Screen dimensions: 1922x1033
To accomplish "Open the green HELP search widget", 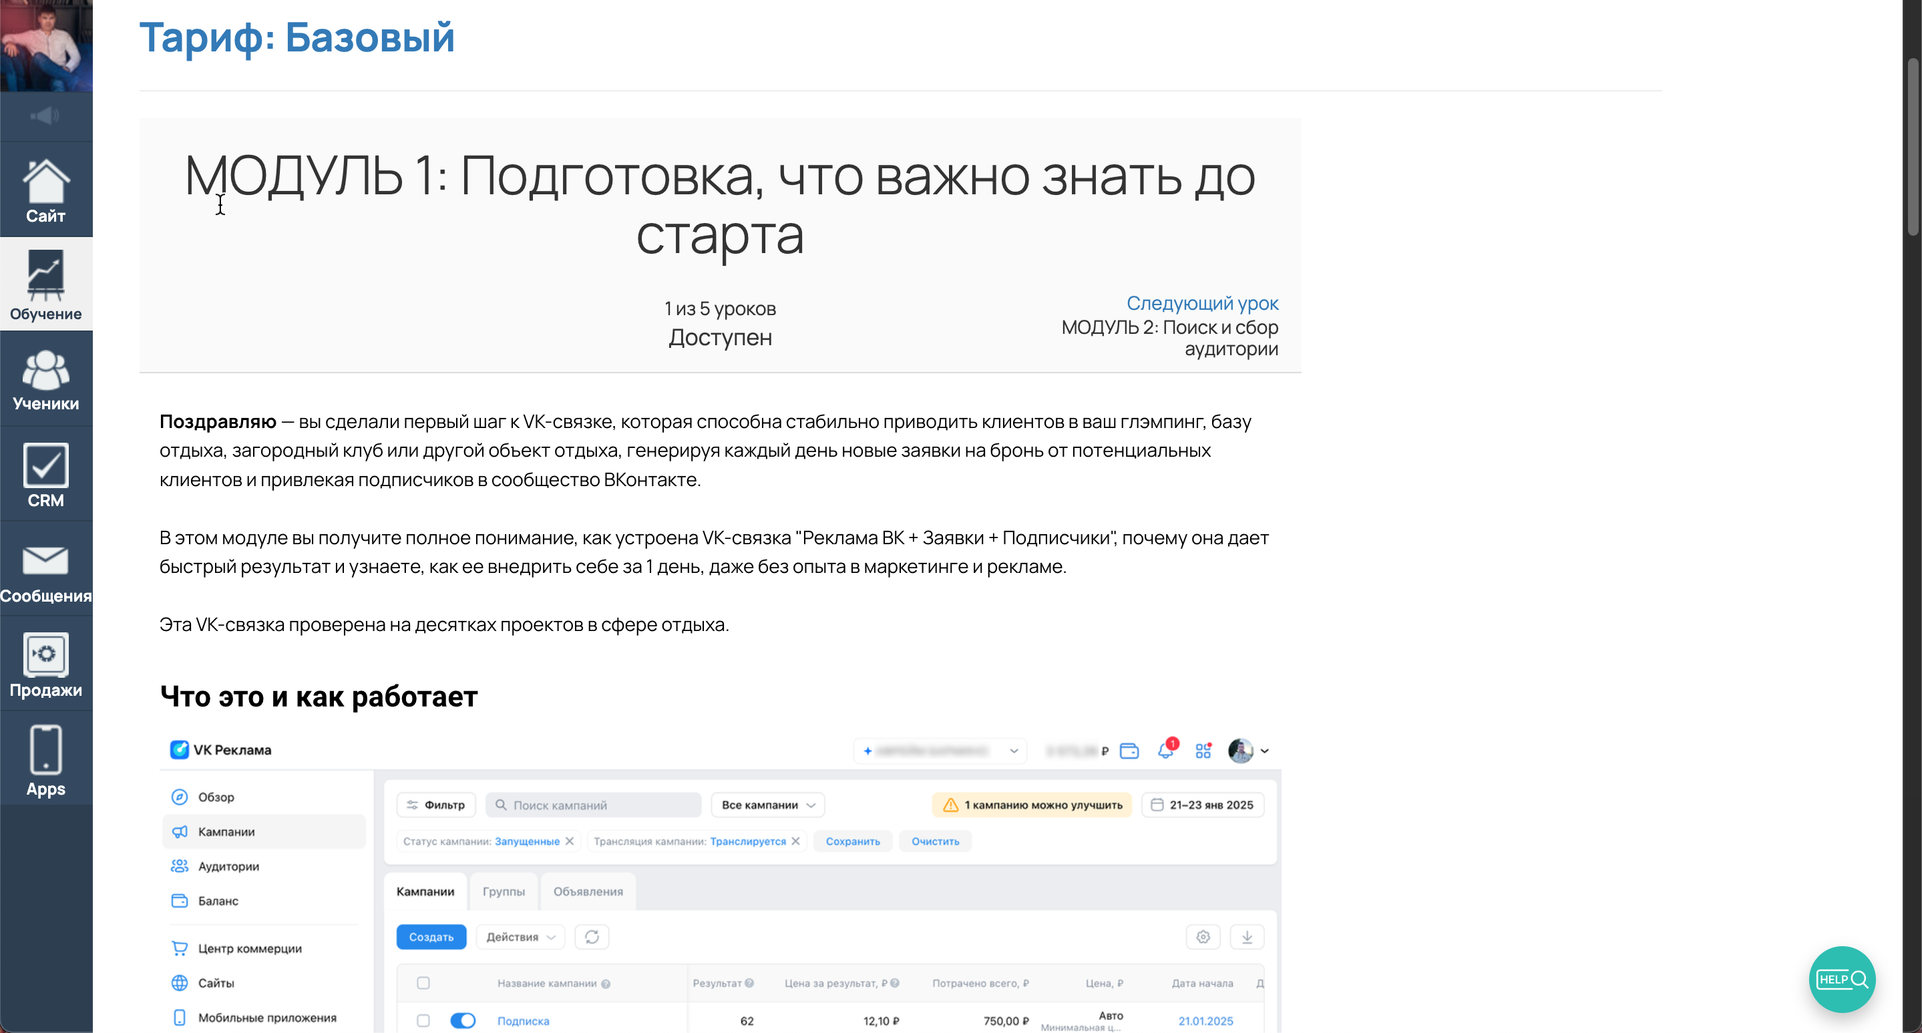I will click(1841, 978).
